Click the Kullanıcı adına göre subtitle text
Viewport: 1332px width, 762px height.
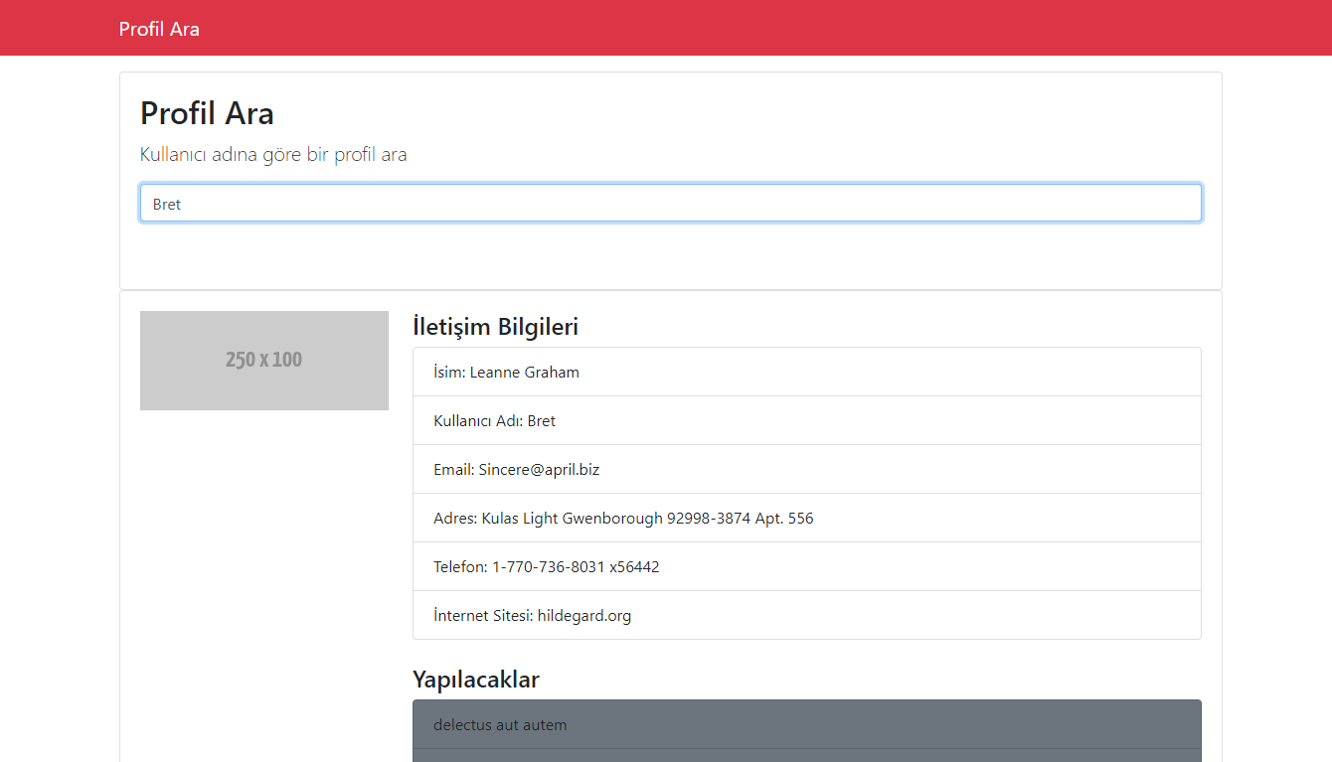(273, 154)
